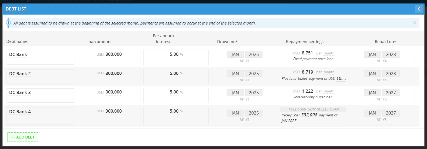Viewport: 427px width, 149px height.
Task: Change DC Bank 3 repaid-on month JAN
Action: click(372, 93)
